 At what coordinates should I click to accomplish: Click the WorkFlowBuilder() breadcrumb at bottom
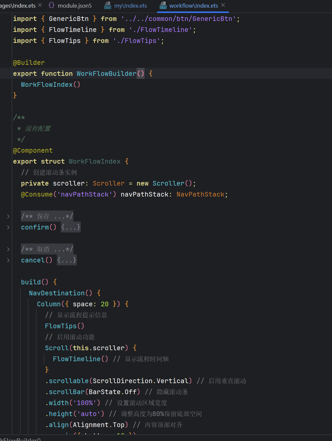click(x=21, y=439)
